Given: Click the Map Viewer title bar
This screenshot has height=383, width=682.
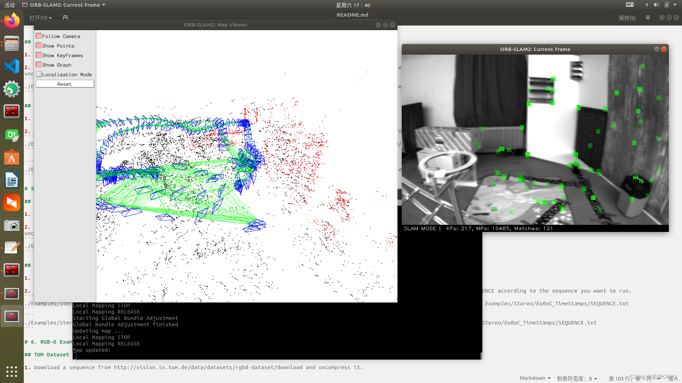Looking at the screenshot, I should [215, 25].
